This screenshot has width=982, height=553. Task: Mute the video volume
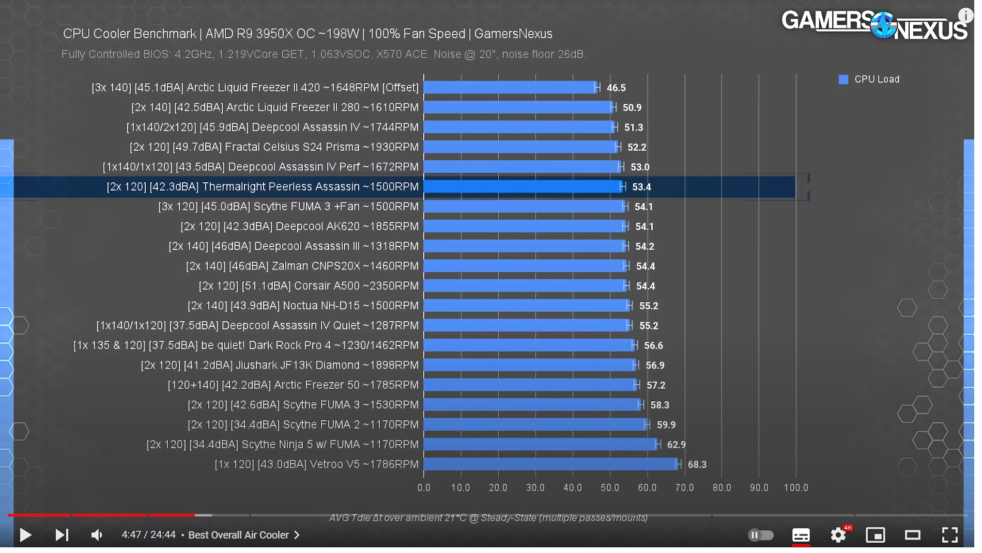tap(97, 535)
